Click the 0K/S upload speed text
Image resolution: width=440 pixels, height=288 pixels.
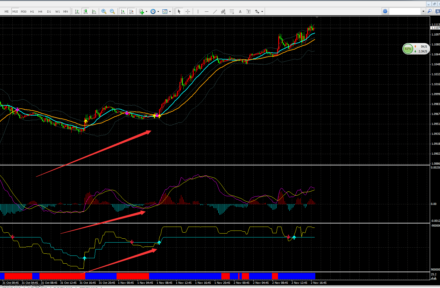(424, 47)
